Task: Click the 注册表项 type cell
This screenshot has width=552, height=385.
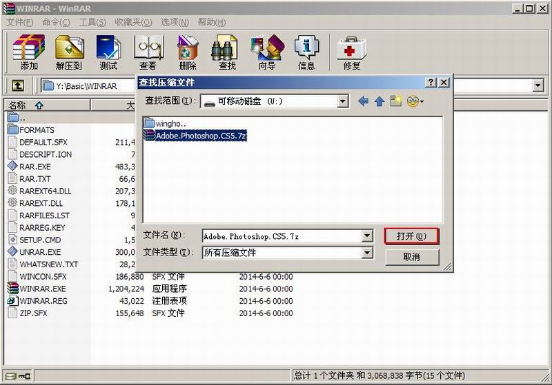Action: [x=169, y=301]
